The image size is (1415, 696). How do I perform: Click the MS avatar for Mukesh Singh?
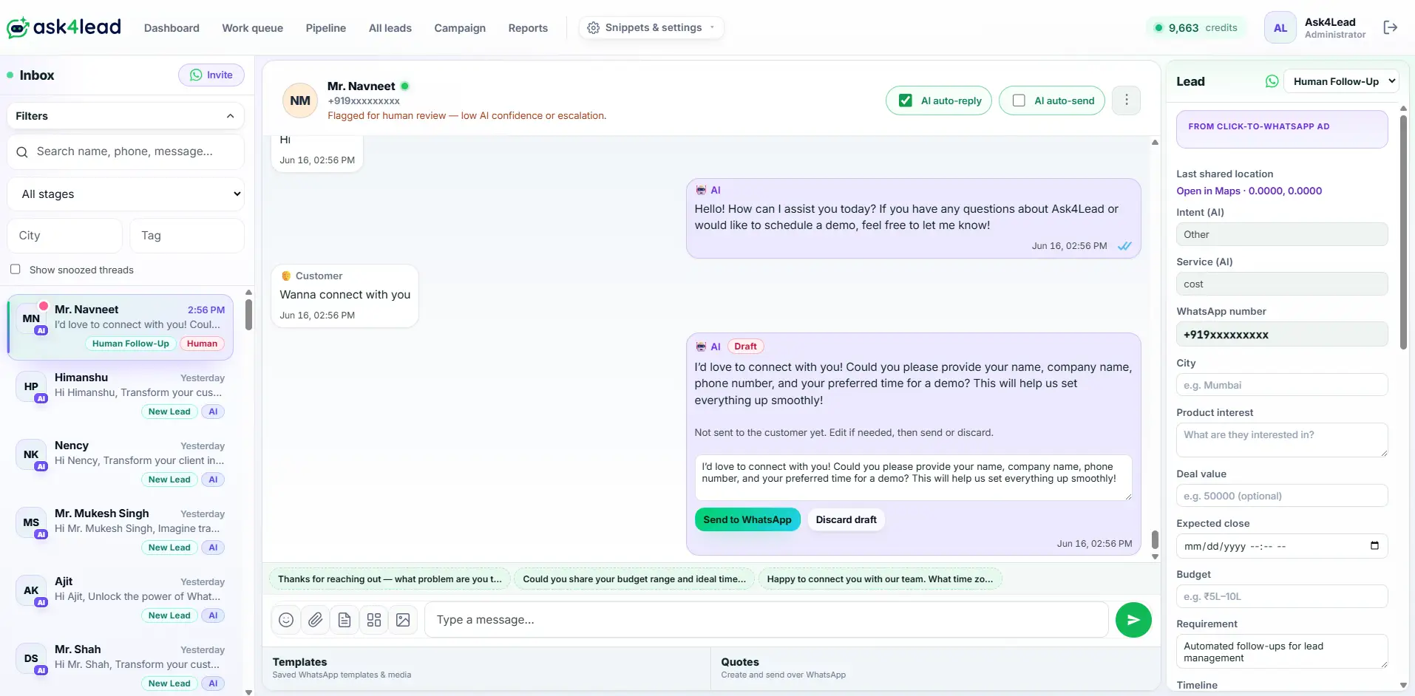pos(31,522)
